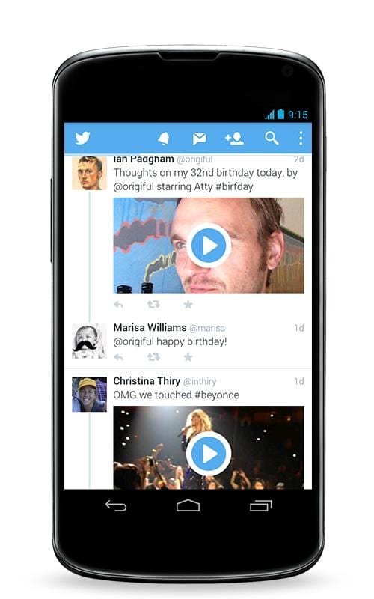Play Ian Padgham's birthday video
This screenshot has height=599, width=374.
click(x=209, y=246)
